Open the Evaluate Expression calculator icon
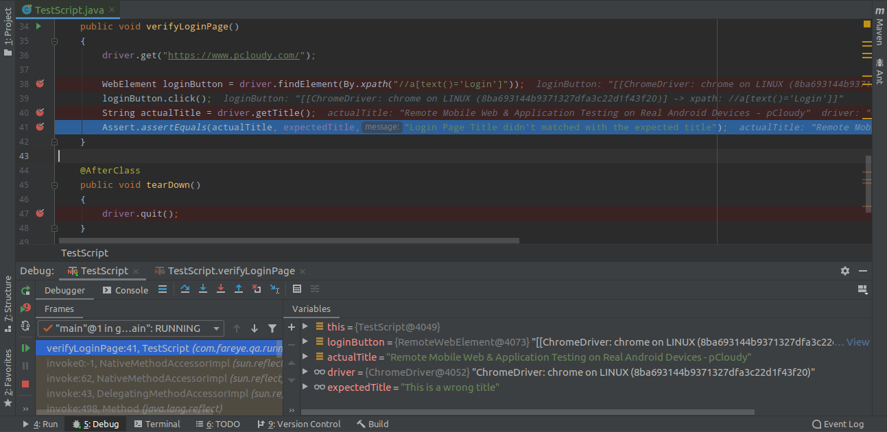Screen dimensions: 887x432 coord(297,289)
